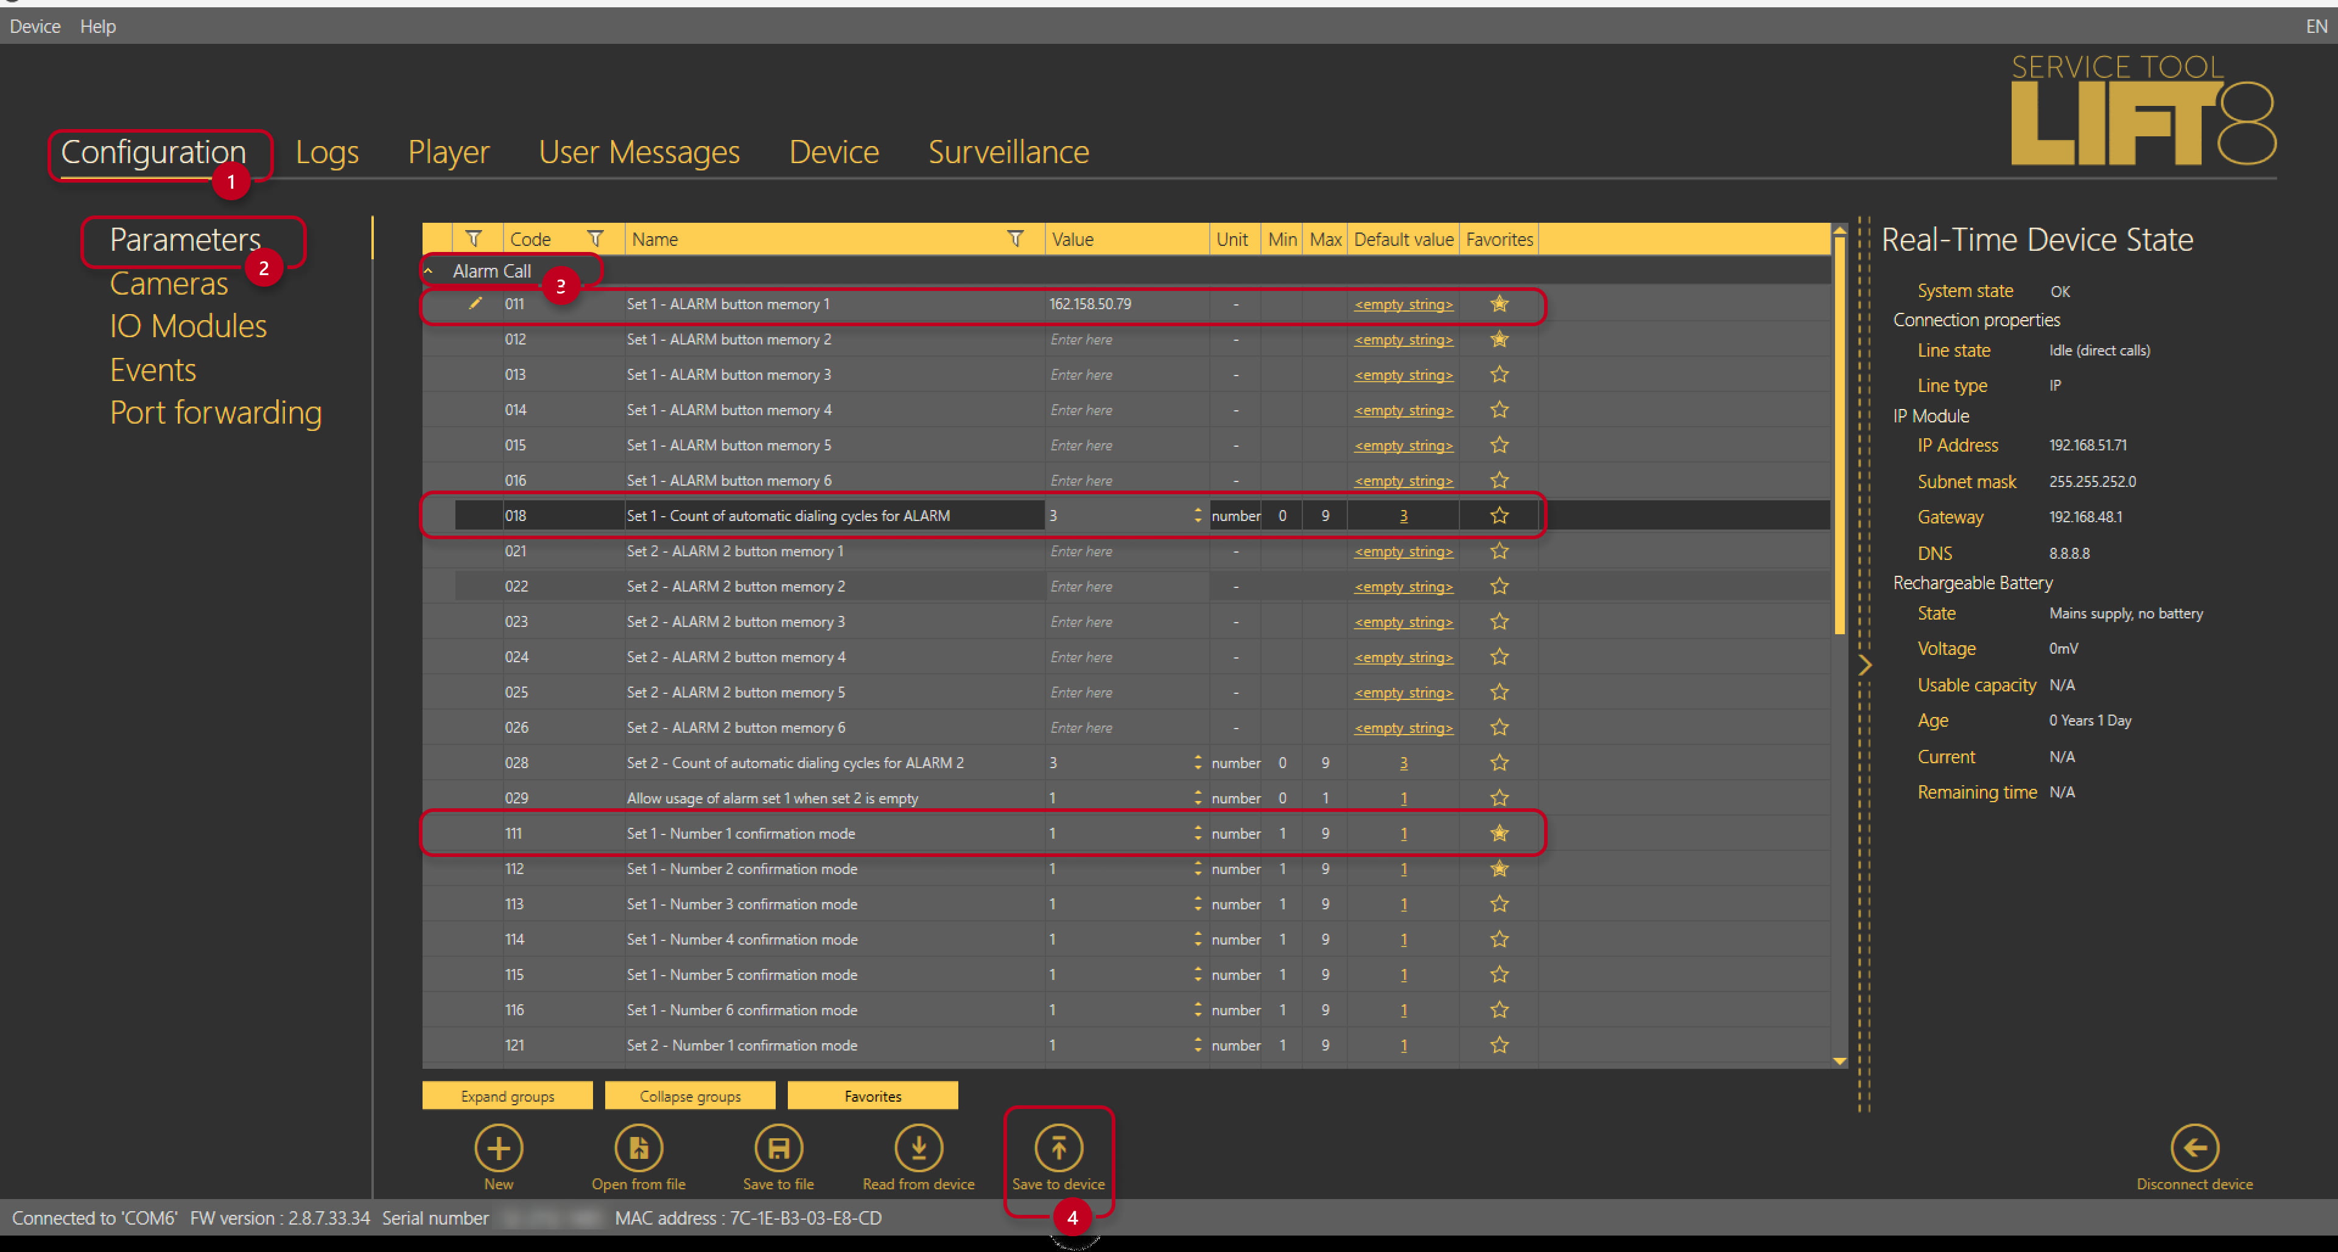Toggle favorite star for parameter 016
This screenshot has width=2338, height=1252.
coord(1500,480)
